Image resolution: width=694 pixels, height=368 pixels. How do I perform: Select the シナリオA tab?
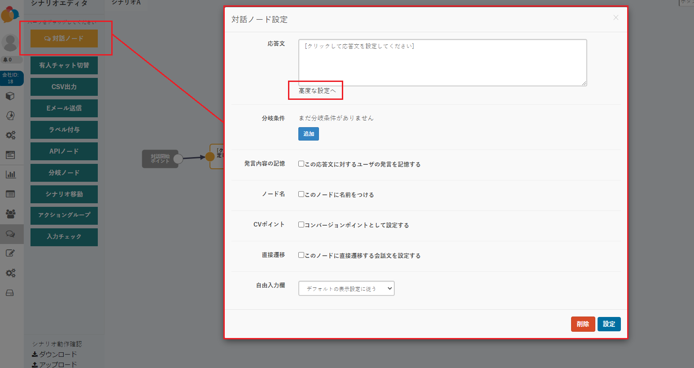[126, 3]
